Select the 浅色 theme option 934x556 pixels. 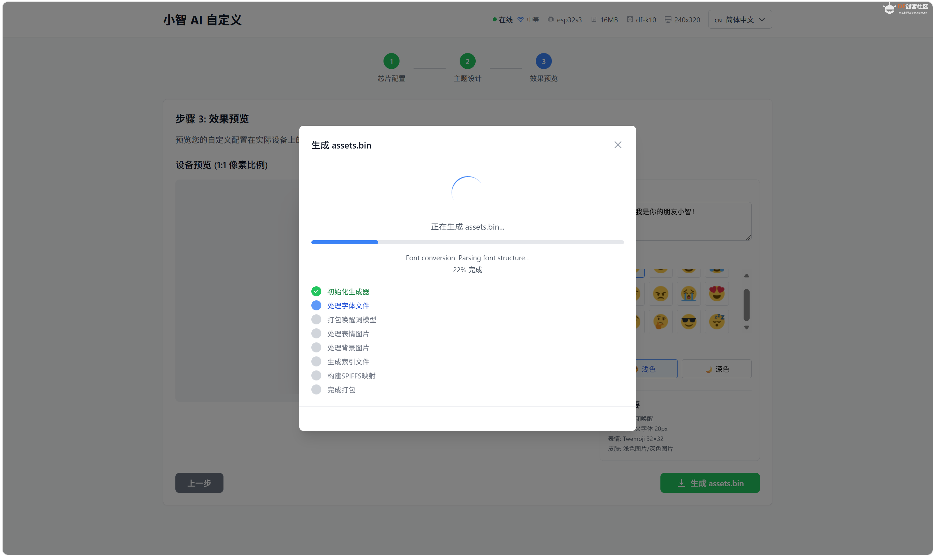coord(656,369)
